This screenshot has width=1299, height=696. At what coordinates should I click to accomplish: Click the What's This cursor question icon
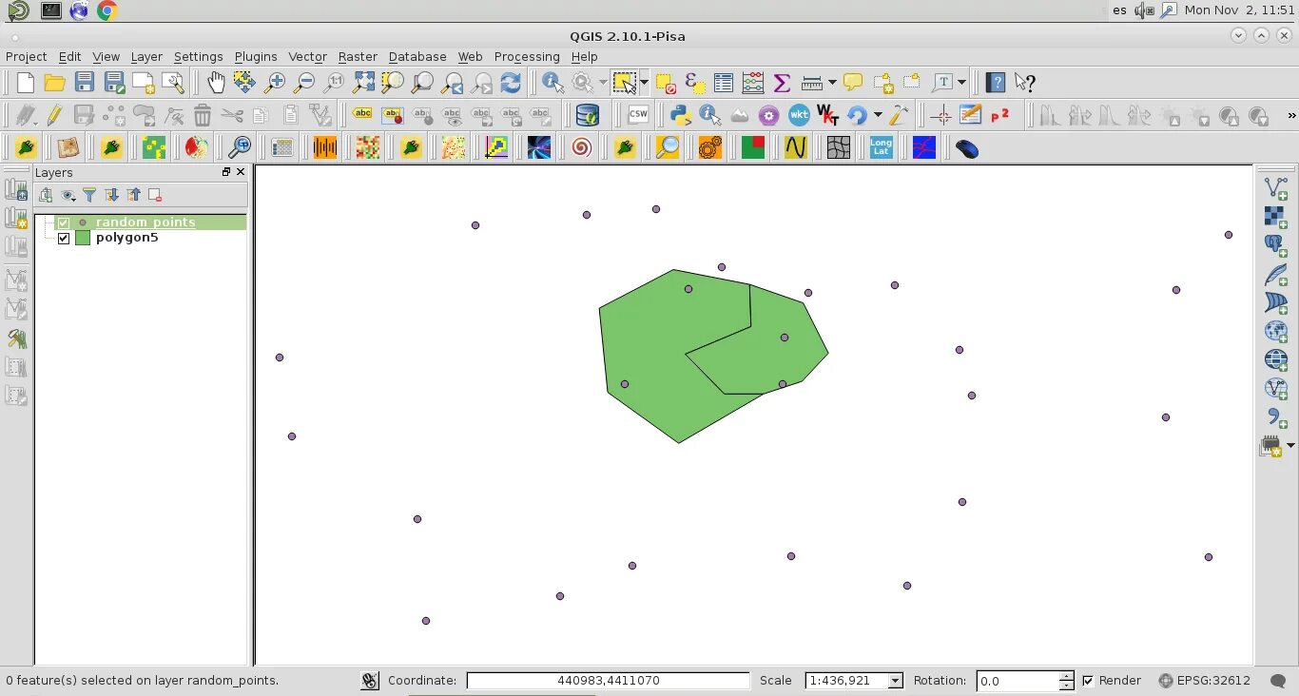(1025, 83)
